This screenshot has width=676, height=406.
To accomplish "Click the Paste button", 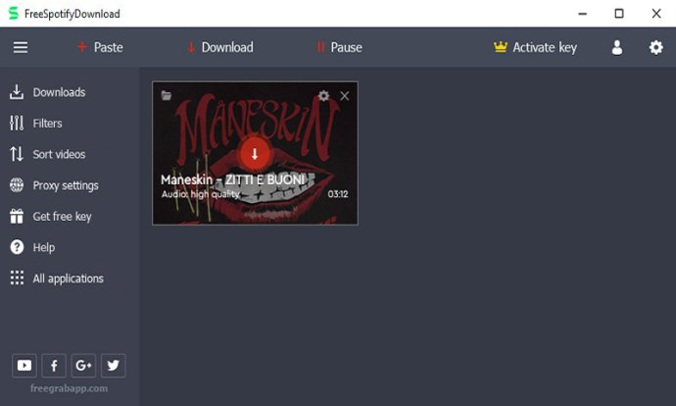I will [x=100, y=47].
